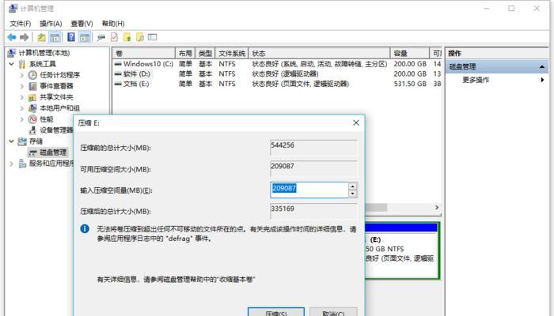Screen dimensions: 554x316
Task: Open the 文件(F) menu
Action: [20, 24]
